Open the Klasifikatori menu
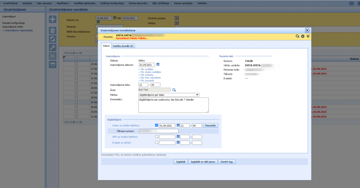The height and width of the screenshot is (188, 360). click(63, 3)
